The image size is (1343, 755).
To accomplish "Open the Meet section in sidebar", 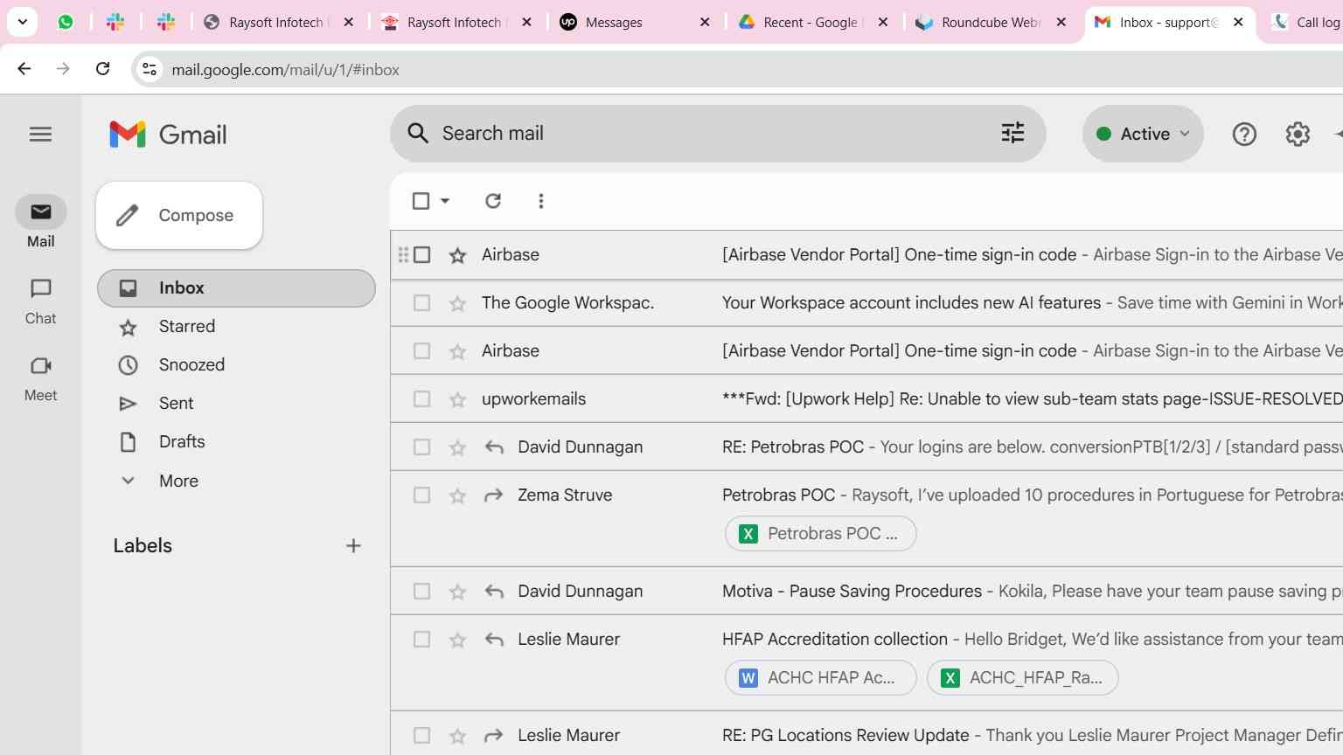I will [41, 378].
